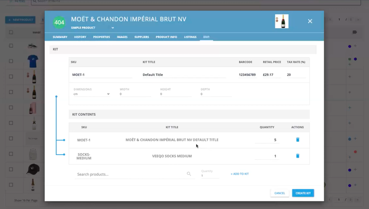
Task: Click search magnifier icon in kit search
Action: (x=189, y=174)
